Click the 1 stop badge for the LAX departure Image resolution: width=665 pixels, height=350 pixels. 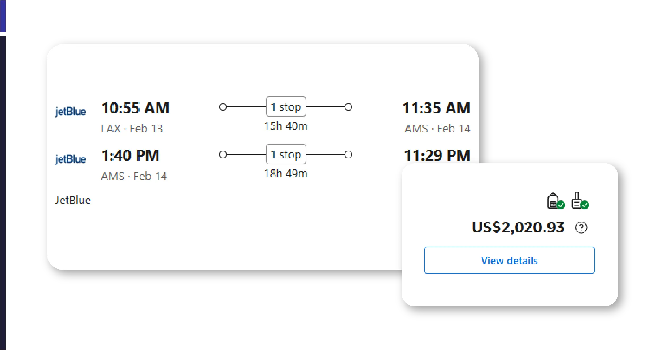point(286,107)
